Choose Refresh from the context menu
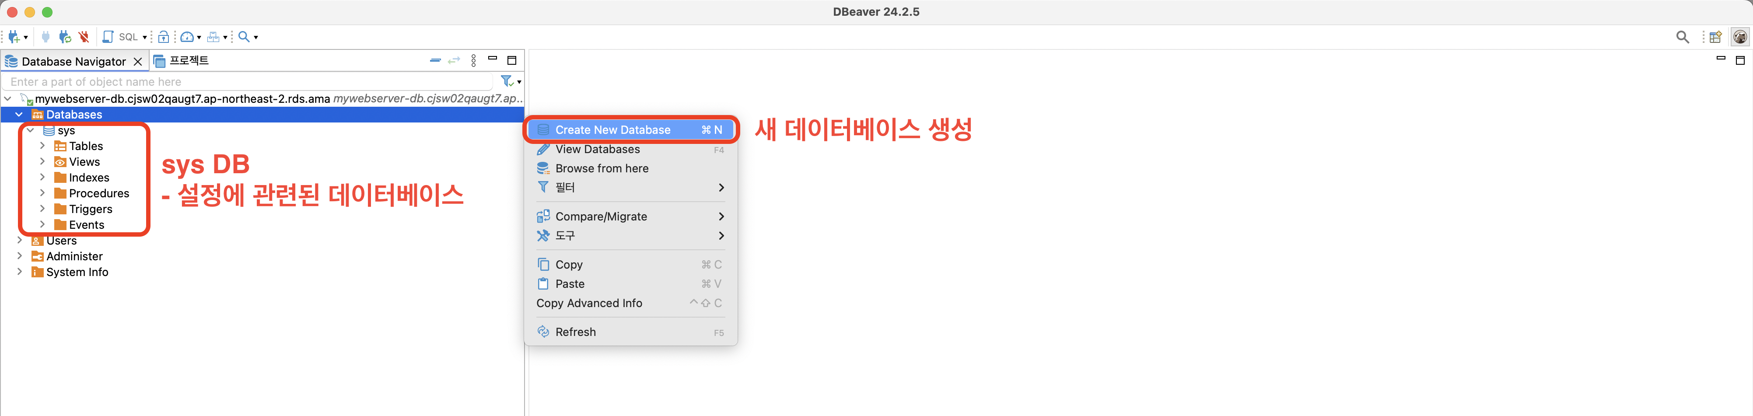The height and width of the screenshot is (416, 1753). point(630,332)
